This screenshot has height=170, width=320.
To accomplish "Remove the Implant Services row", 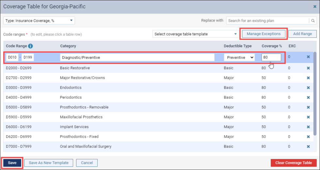I will (x=308, y=127).
